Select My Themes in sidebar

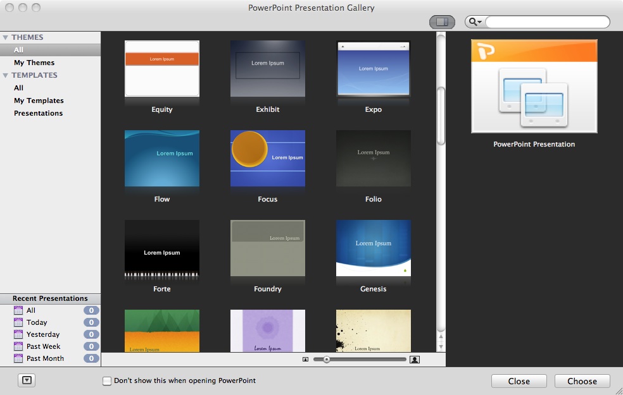pos(34,63)
